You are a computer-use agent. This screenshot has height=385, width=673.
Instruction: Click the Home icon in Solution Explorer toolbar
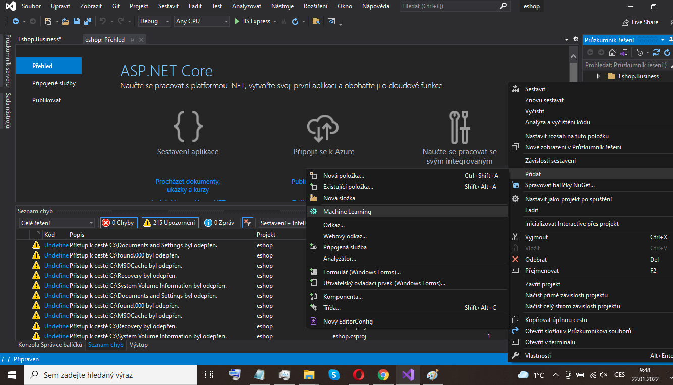612,52
